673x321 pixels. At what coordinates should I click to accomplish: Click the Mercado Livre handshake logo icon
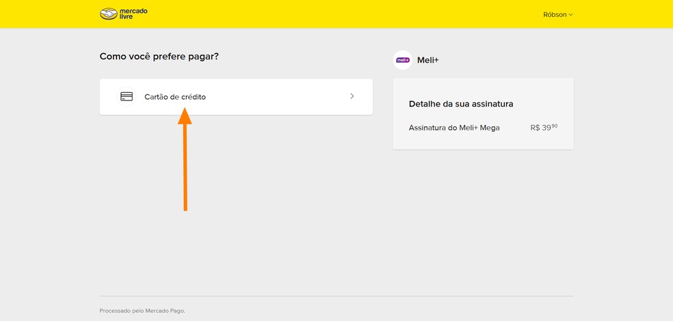[108, 14]
